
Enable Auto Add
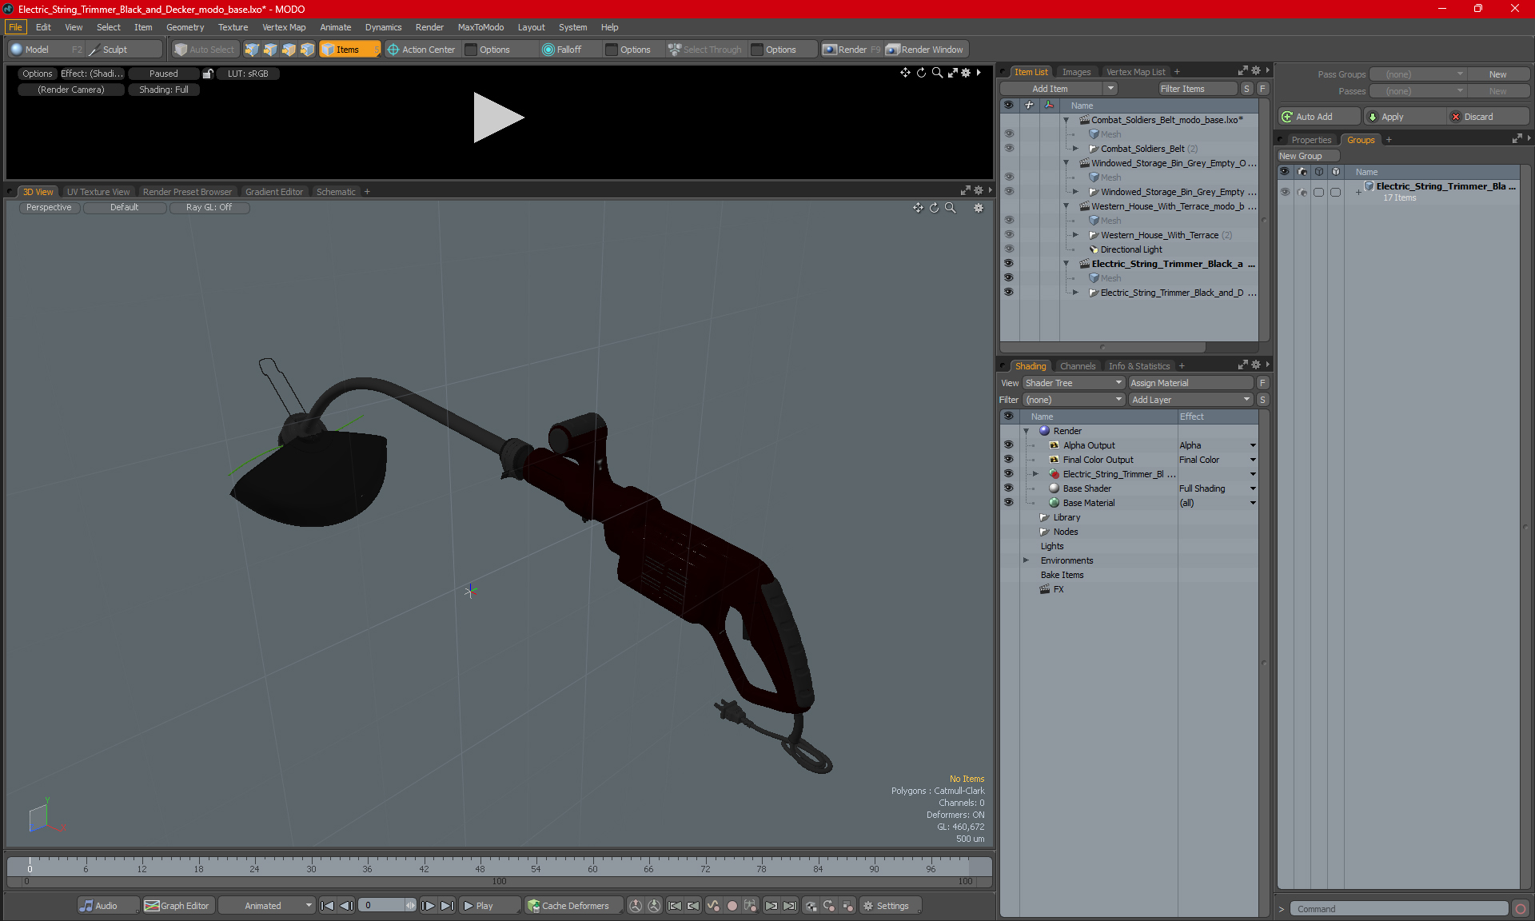tap(1318, 117)
